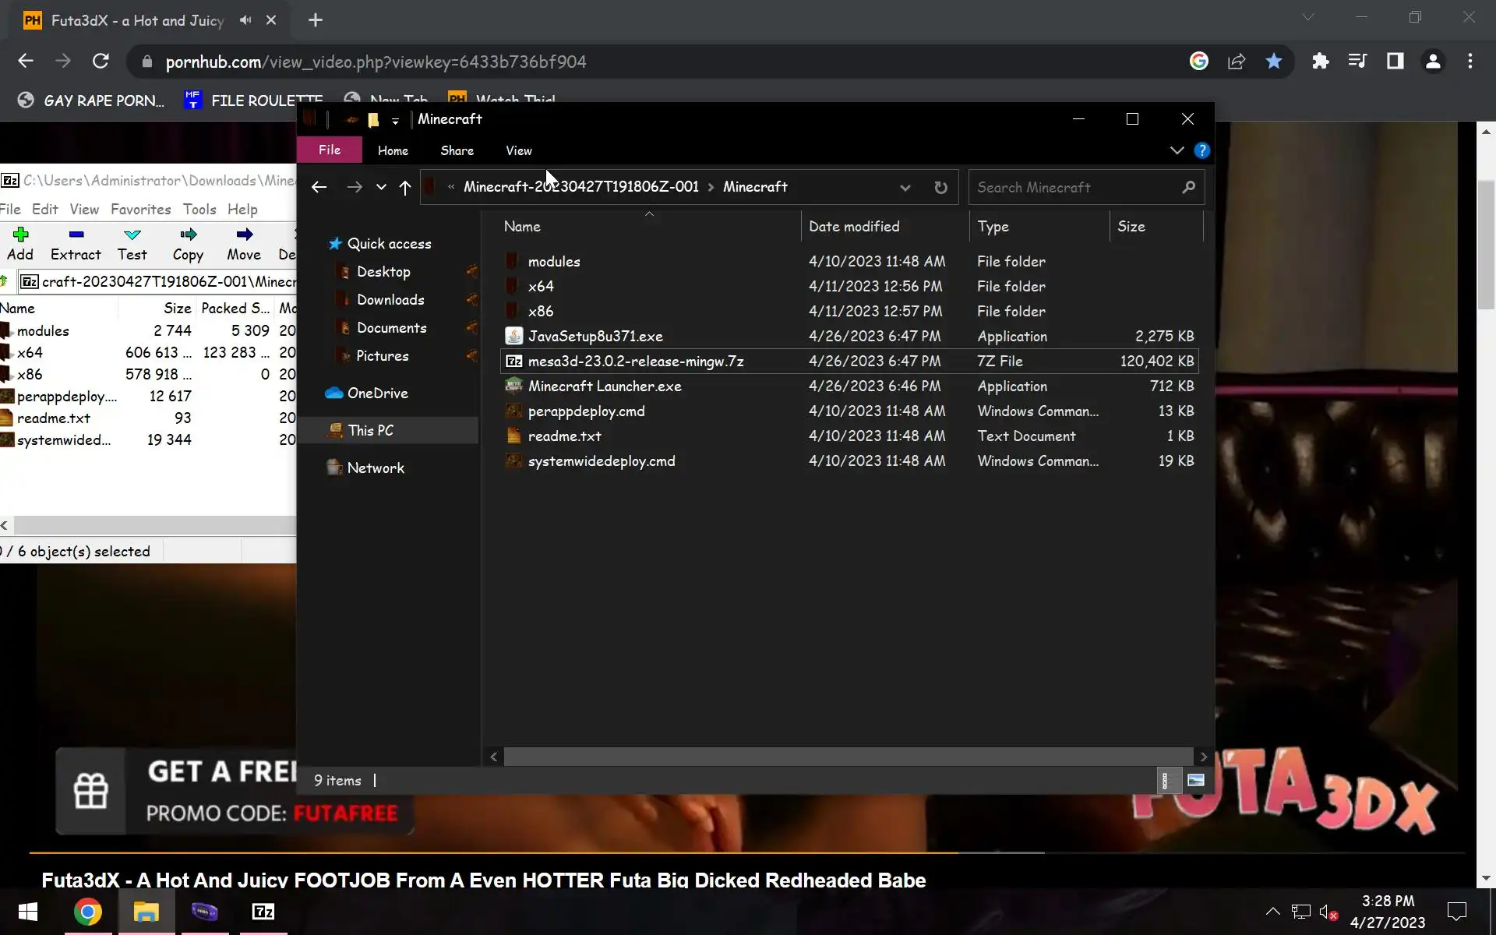Open the Chrome extensions puzzle icon
This screenshot has height=935, width=1496.
coord(1320,62)
